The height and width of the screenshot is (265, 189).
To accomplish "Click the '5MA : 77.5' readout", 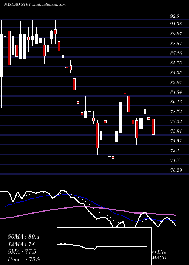I will pyautogui.click(x=22, y=252).
